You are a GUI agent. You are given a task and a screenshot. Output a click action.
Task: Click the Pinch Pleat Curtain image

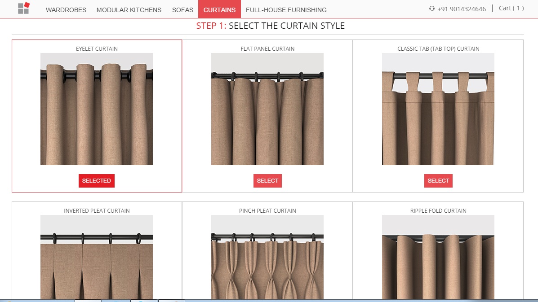click(267, 257)
